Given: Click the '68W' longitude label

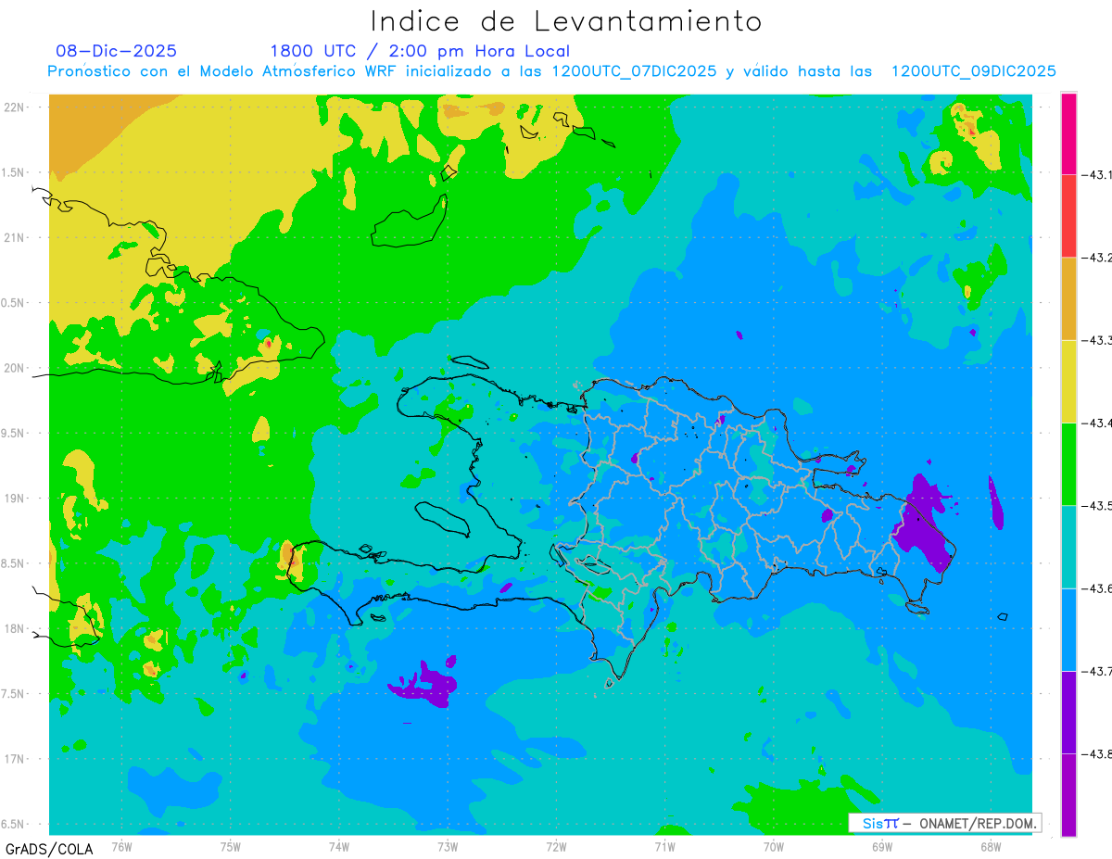Looking at the screenshot, I should tap(990, 846).
